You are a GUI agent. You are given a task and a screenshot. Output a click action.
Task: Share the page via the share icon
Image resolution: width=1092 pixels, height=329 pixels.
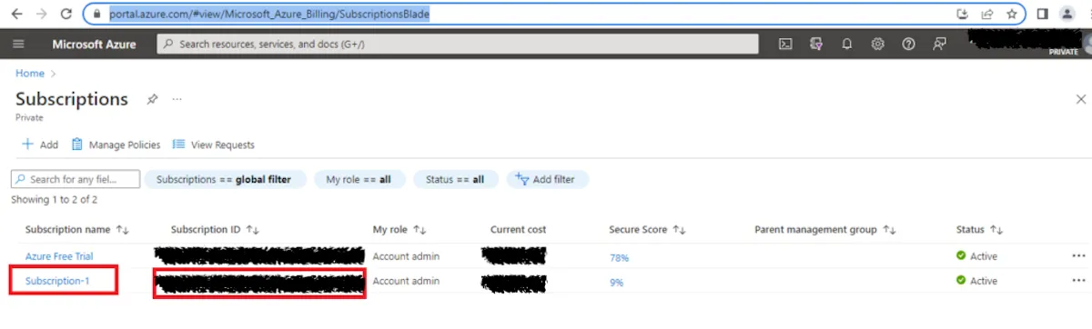[x=987, y=15]
